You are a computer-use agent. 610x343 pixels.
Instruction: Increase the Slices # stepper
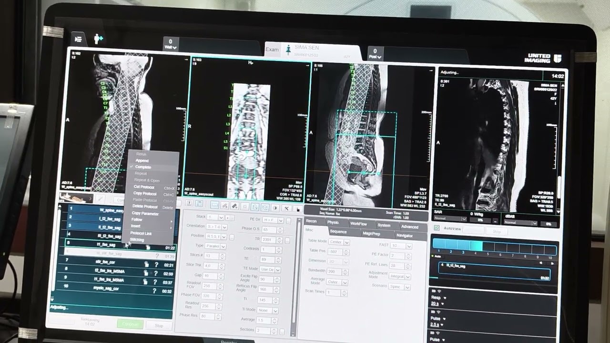(221, 254)
